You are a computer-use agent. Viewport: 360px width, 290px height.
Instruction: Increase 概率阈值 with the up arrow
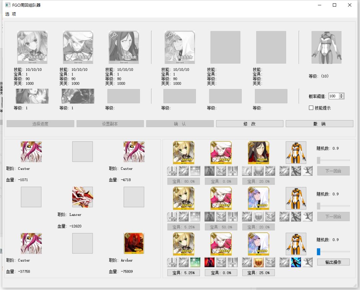point(342,95)
